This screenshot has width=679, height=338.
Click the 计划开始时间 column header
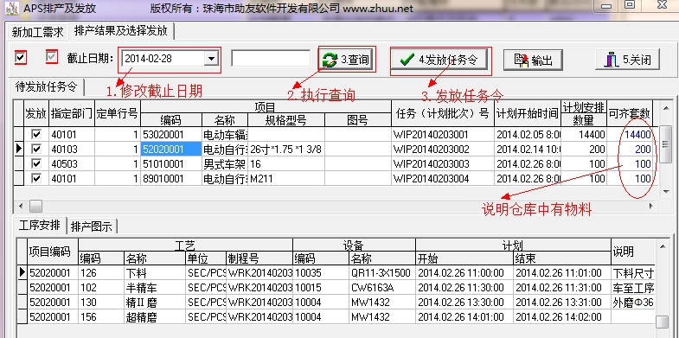tap(527, 113)
